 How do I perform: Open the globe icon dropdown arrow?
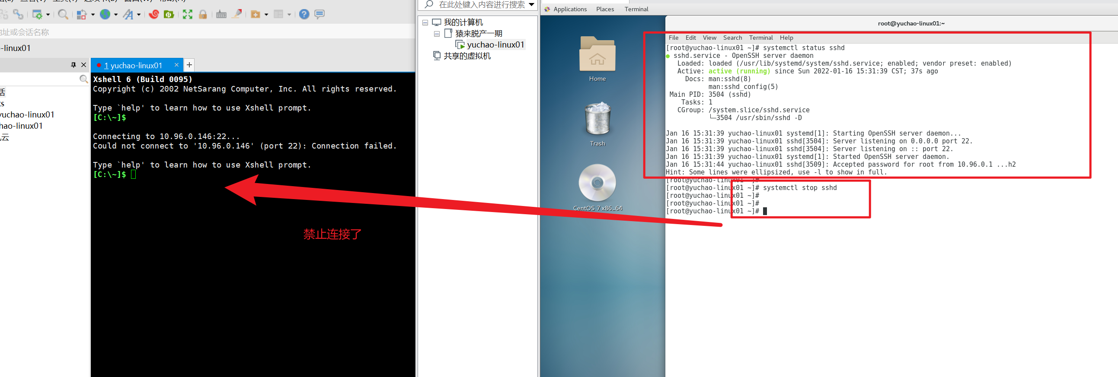click(x=116, y=15)
